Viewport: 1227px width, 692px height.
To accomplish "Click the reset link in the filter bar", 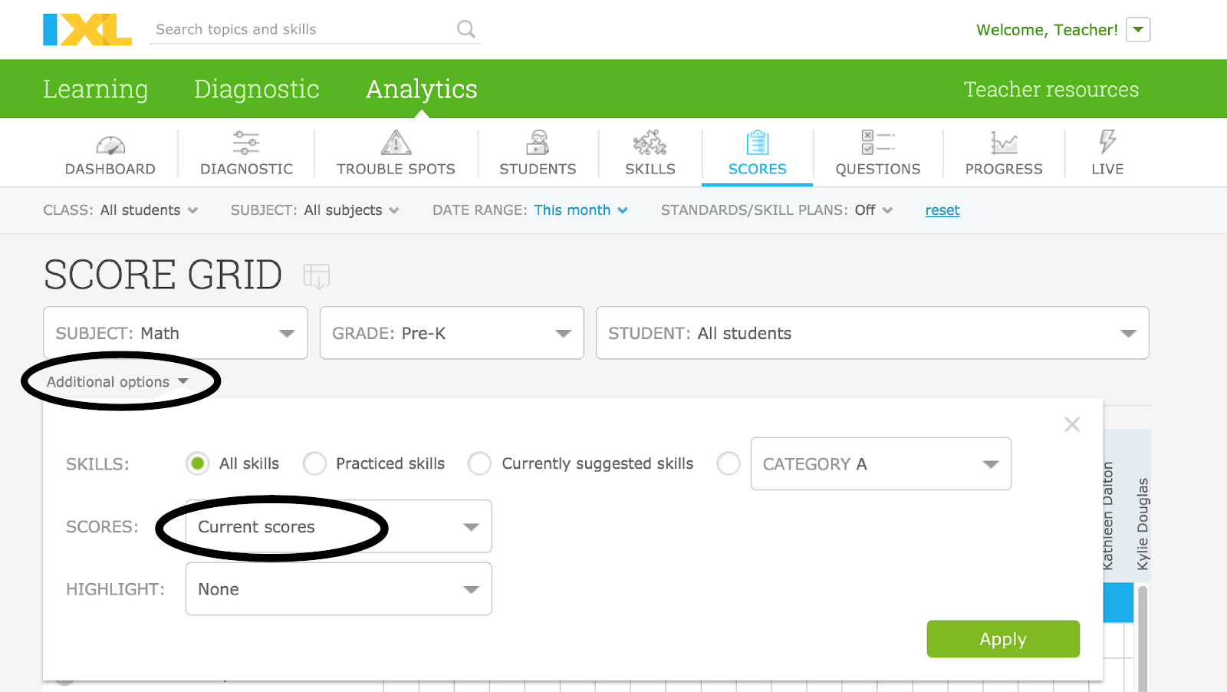I will [x=942, y=209].
